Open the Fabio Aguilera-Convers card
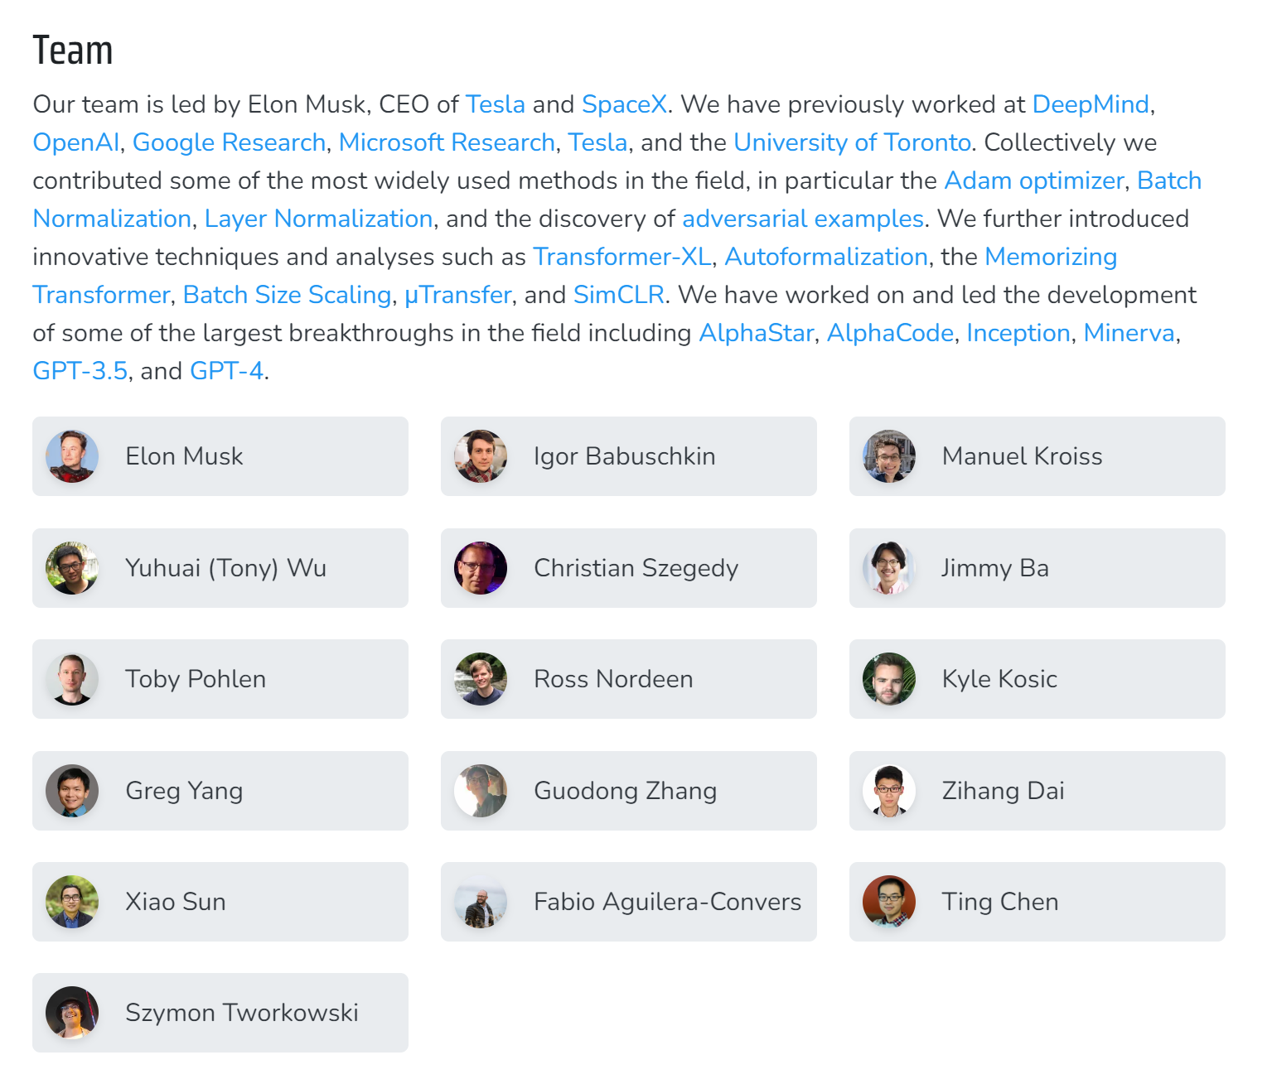Viewport: 1272px width, 1079px height. pos(629,902)
